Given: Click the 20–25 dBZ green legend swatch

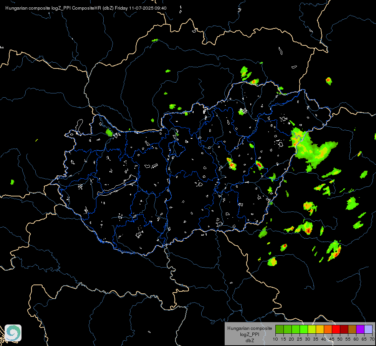Looking at the screenshot, I should tap(296, 329).
